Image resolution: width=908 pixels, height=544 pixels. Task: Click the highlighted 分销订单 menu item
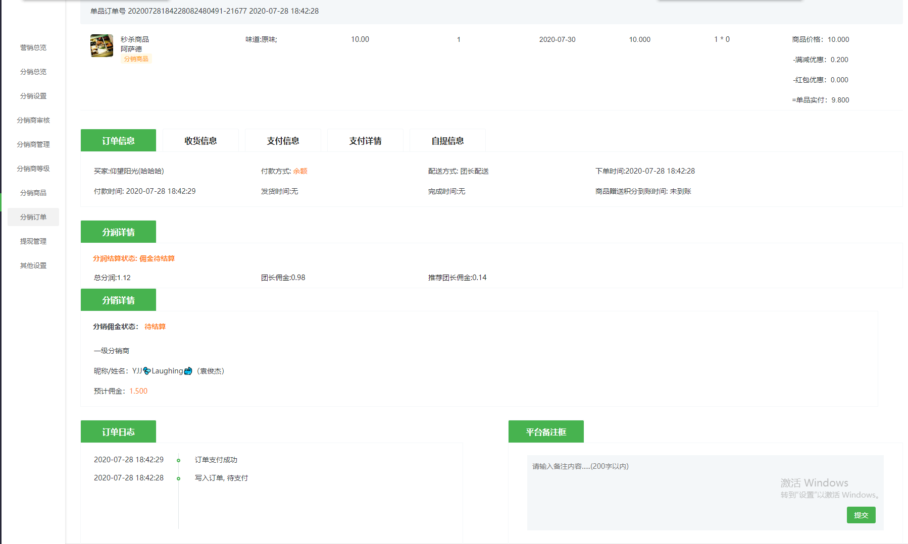[33, 217]
